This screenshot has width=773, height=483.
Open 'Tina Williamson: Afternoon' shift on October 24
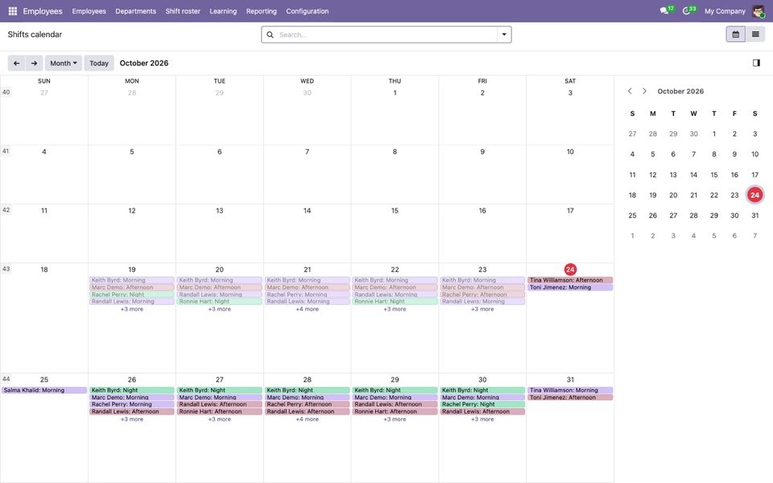tap(570, 280)
